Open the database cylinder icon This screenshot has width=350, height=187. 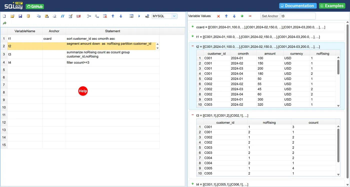pyautogui.click(x=28, y=16)
